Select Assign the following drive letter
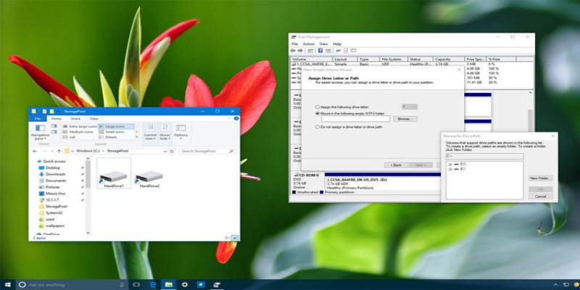 point(318,107)
